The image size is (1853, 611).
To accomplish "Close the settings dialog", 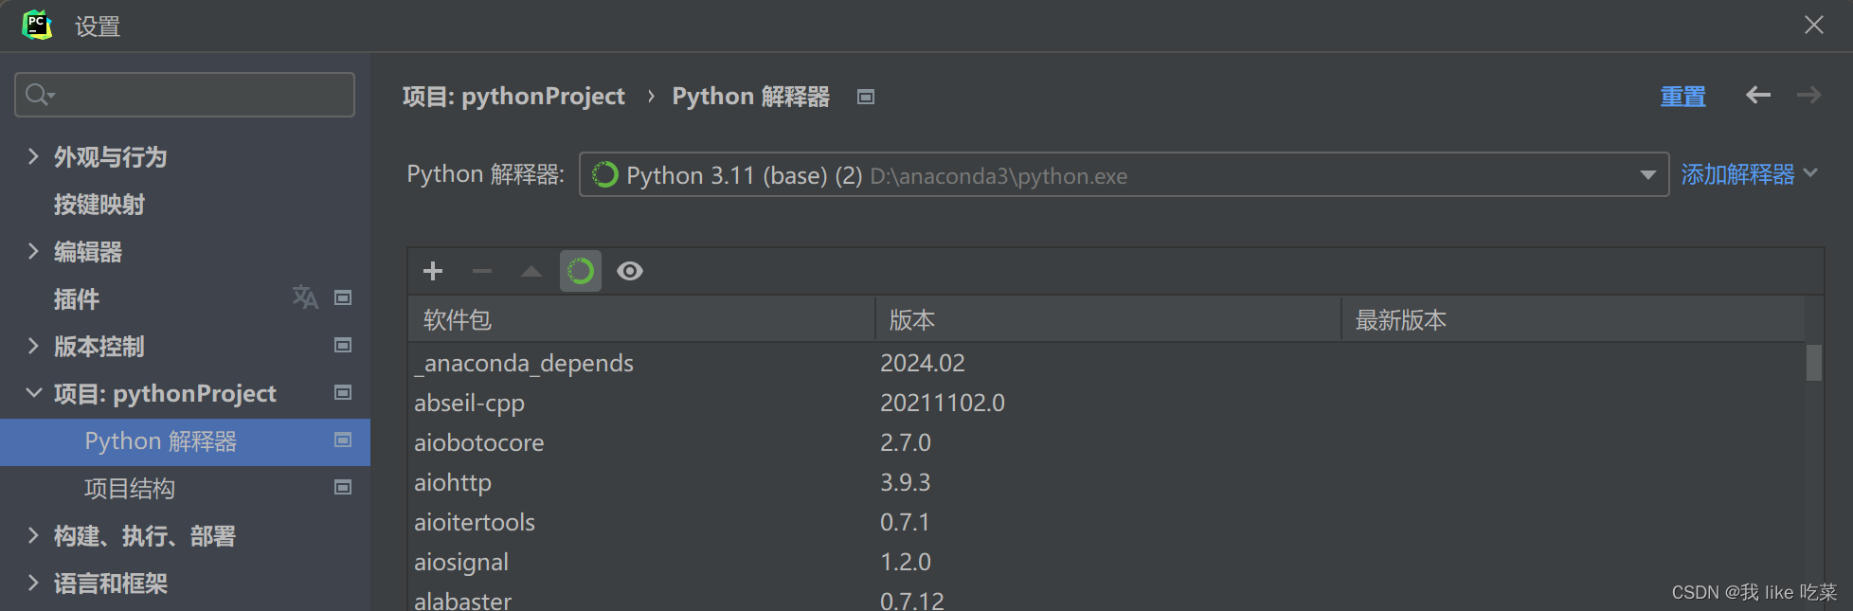I will point(1813,25).
